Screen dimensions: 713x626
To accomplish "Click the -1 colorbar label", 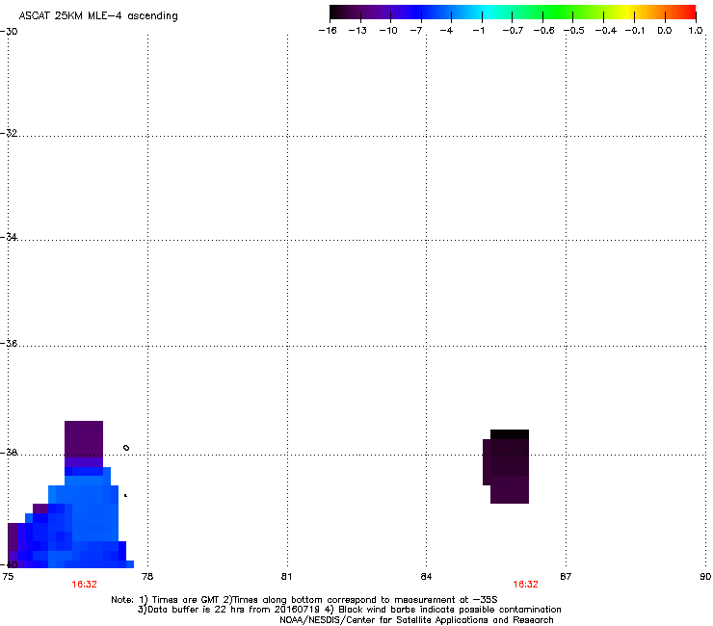I will click(x=478, y=31).
